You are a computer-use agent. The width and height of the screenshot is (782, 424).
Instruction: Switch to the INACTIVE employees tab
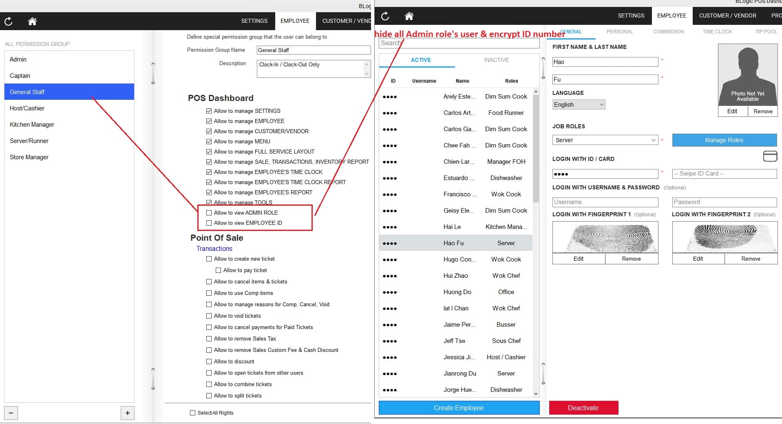pos(496,60)
